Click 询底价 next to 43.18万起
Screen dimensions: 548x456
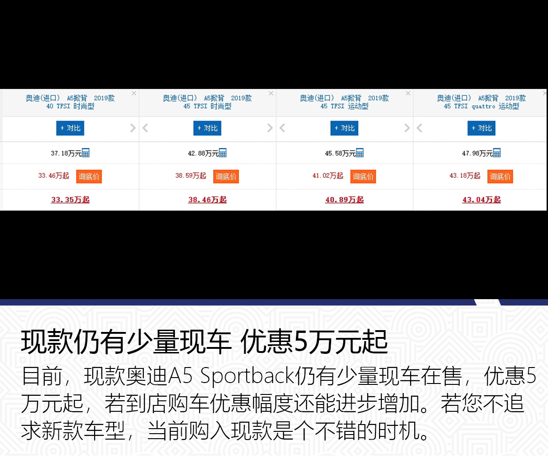pos(500,176)
